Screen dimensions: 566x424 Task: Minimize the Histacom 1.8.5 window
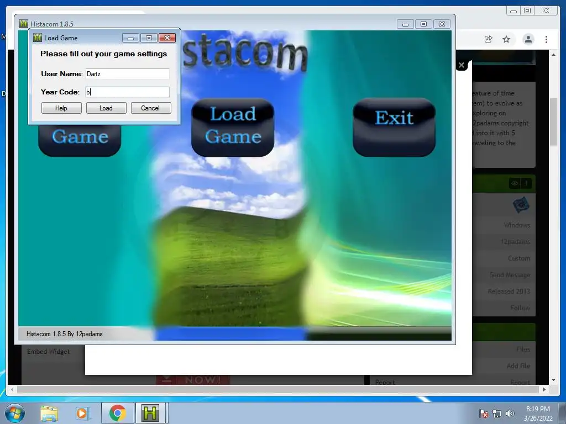405,24
